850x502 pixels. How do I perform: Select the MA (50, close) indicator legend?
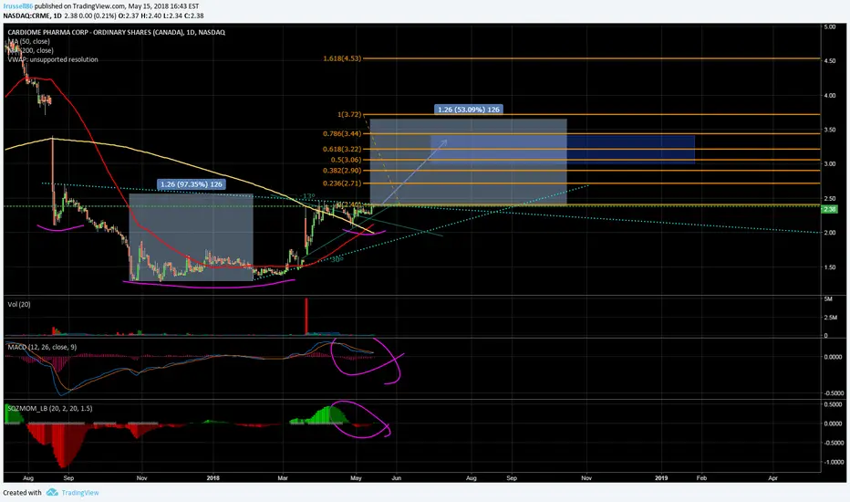(29, 41)
